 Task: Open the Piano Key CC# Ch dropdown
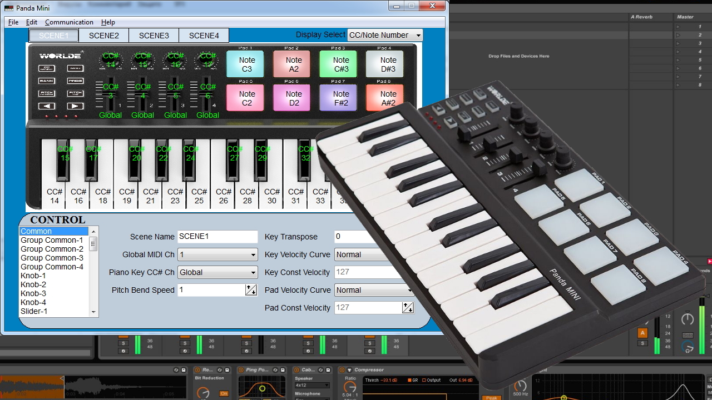click(x=217, y=272)
